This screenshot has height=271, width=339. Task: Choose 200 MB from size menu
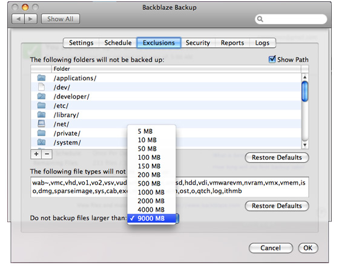151,175
